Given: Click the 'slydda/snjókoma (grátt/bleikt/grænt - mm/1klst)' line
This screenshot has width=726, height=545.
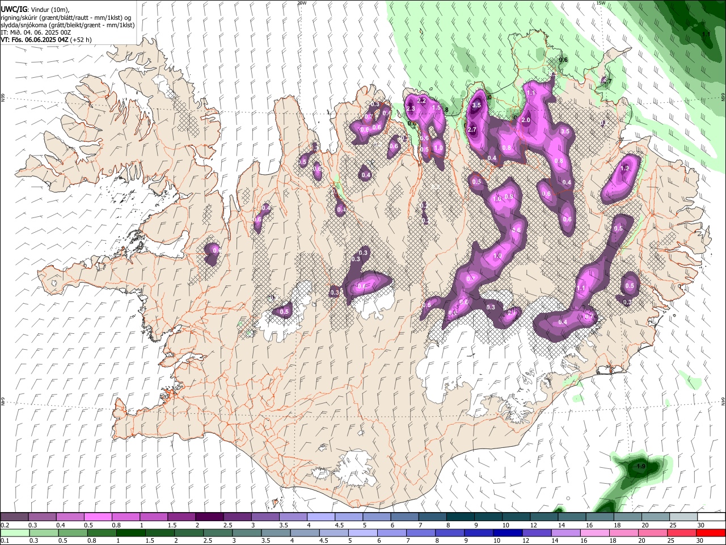Looking at the screenshot, I should (68, 25).
